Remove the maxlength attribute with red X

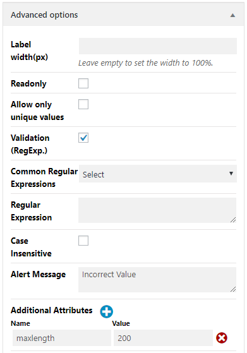point(222,338)
